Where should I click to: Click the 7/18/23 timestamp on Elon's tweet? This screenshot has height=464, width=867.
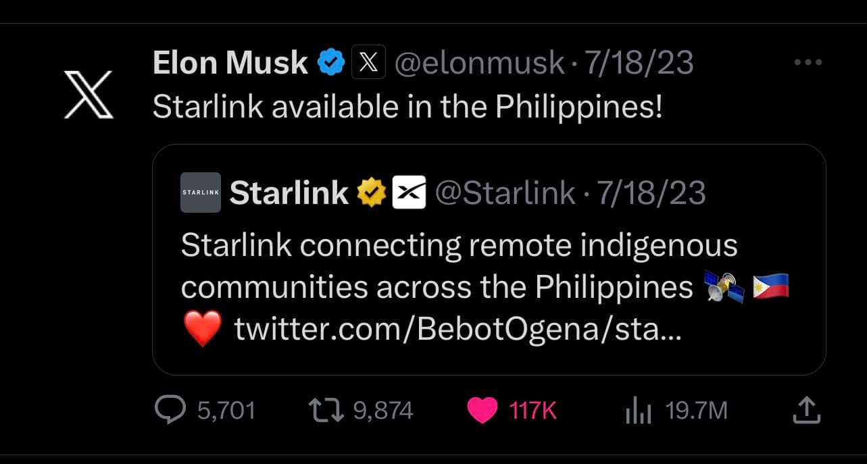tap(639, 63)
